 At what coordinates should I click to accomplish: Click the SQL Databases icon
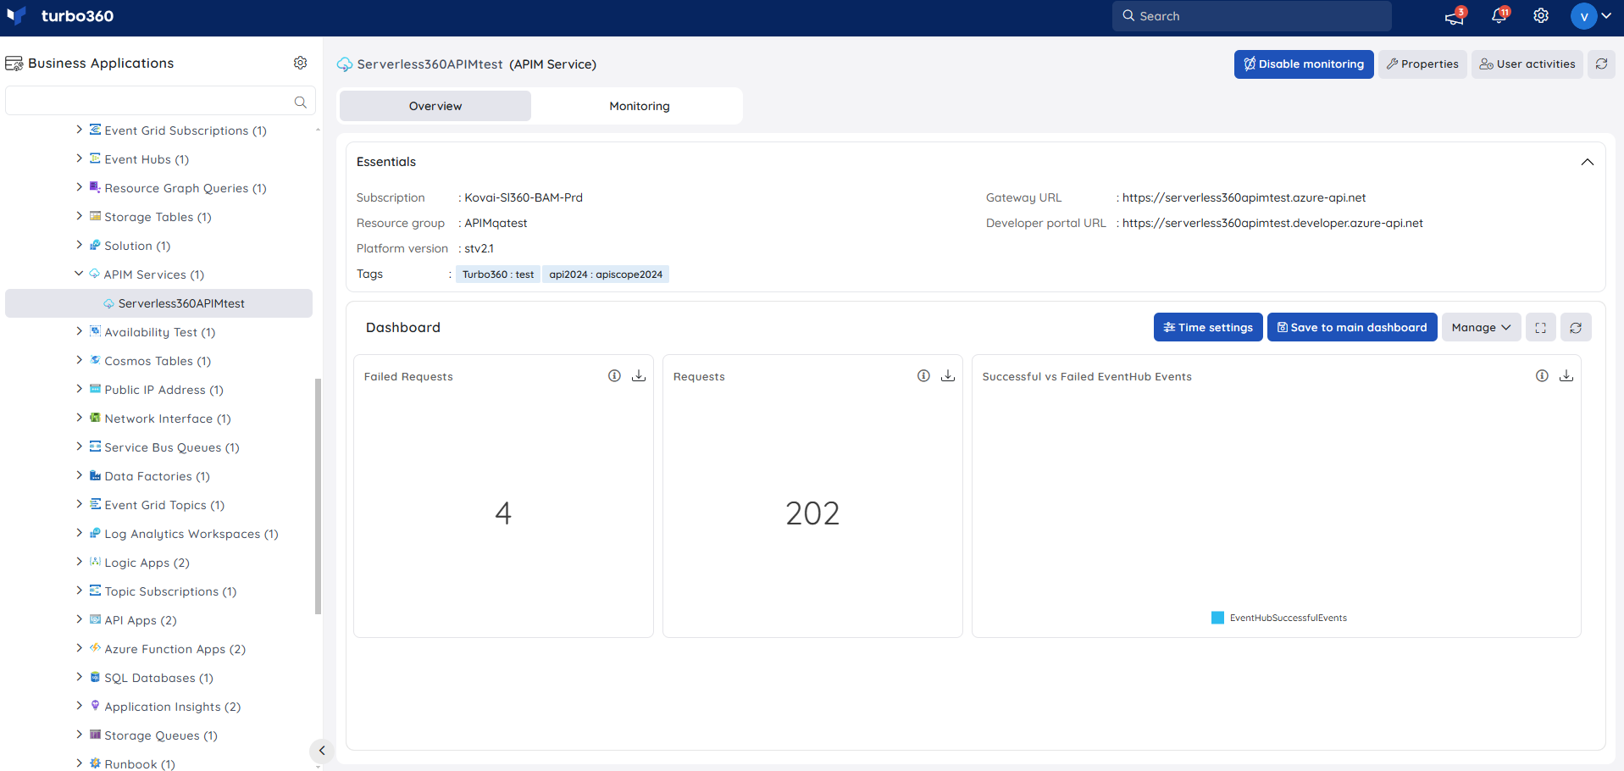point(95,677)
